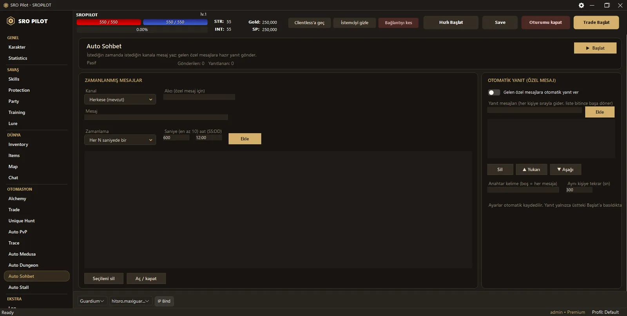Click the Saniye field showing 600
Image resolution: width=627 pixels, height=316 pixels.
pos(176,137)
